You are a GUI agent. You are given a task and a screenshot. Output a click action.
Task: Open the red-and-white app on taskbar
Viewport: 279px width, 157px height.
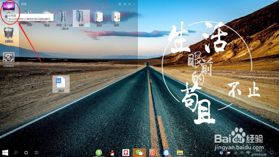(x=126, y=153)
